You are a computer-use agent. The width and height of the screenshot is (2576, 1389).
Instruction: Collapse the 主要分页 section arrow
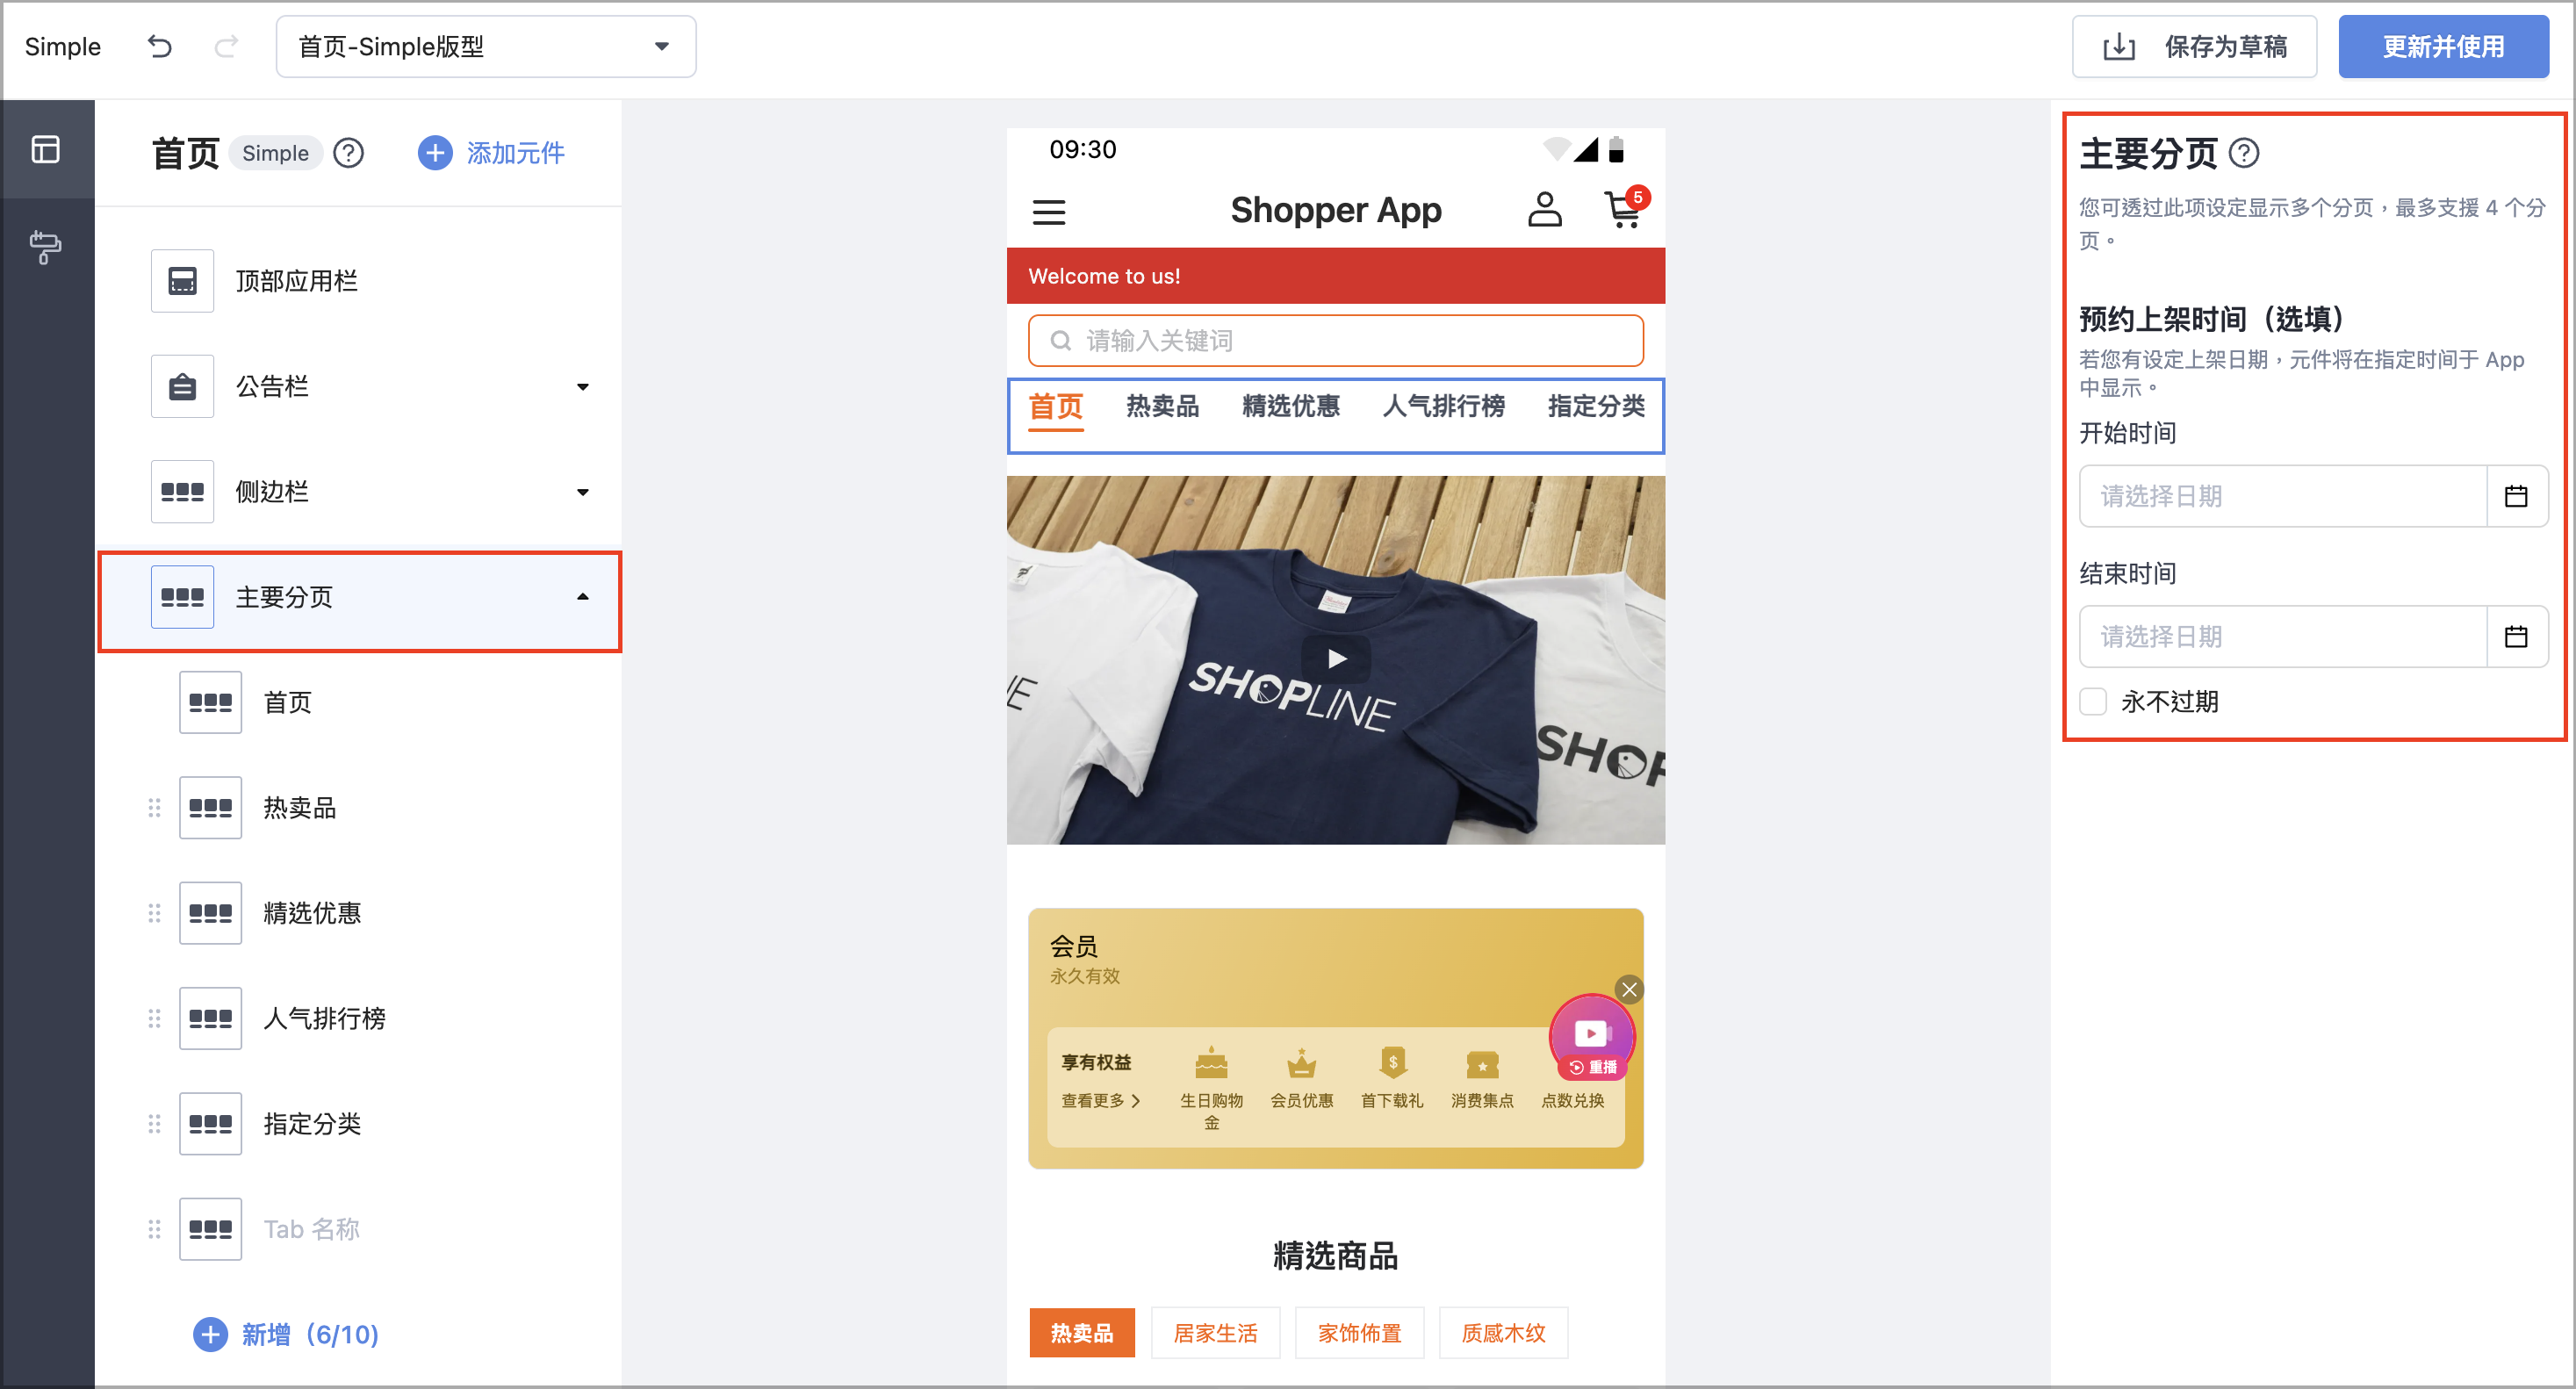[583, 597]
